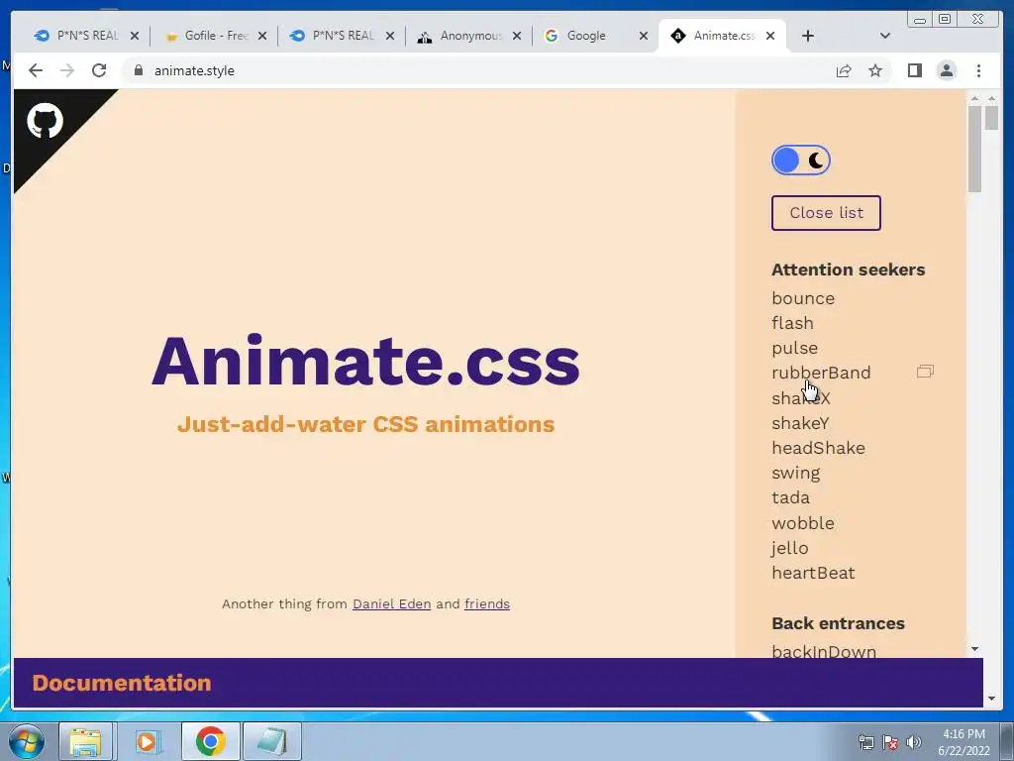This screenshot has width=1014, height=761.
Task: Preview the pulse animation
Action: pos(795,348)
